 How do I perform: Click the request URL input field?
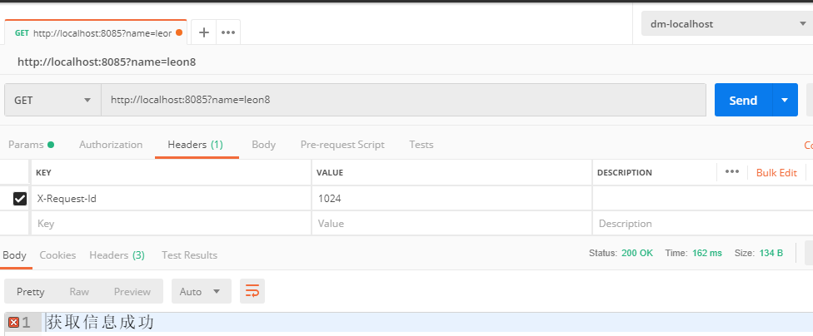(x=403, y=100)
